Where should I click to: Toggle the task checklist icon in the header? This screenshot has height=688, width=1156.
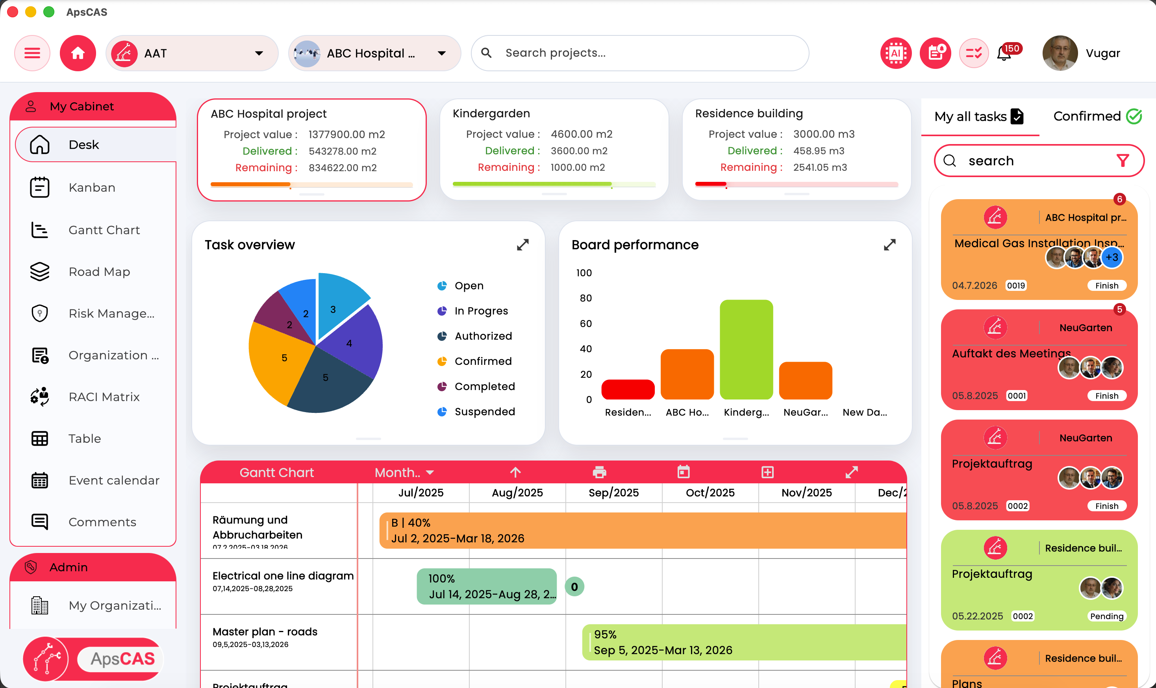coord(973,53)
